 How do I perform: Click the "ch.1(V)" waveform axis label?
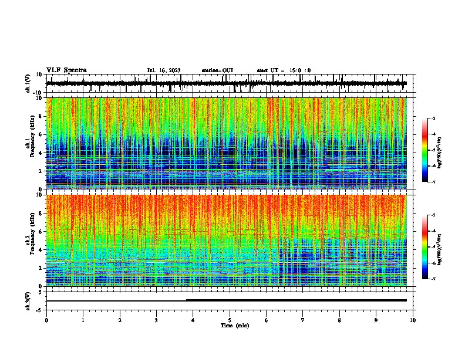[28, 83]
